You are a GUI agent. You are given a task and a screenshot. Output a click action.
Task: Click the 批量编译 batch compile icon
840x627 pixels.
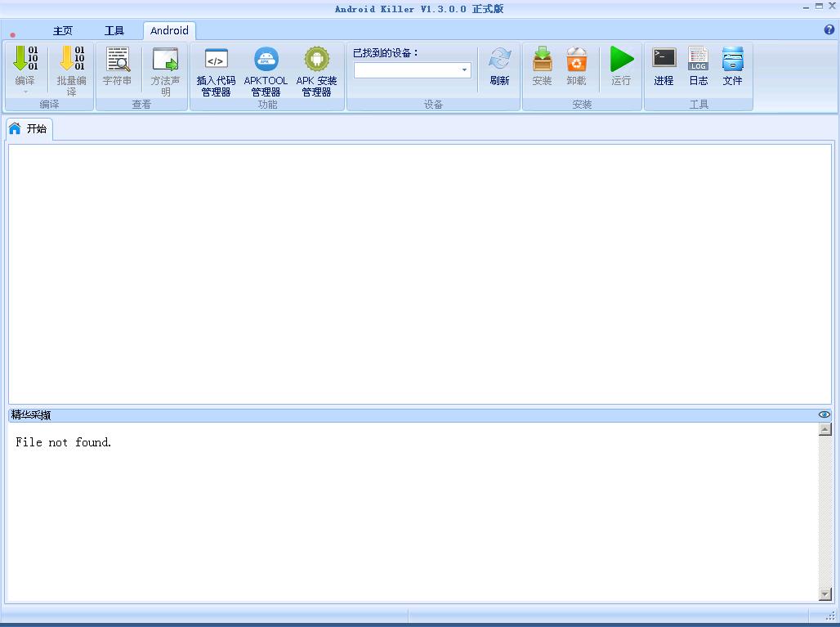click(72, 58)
